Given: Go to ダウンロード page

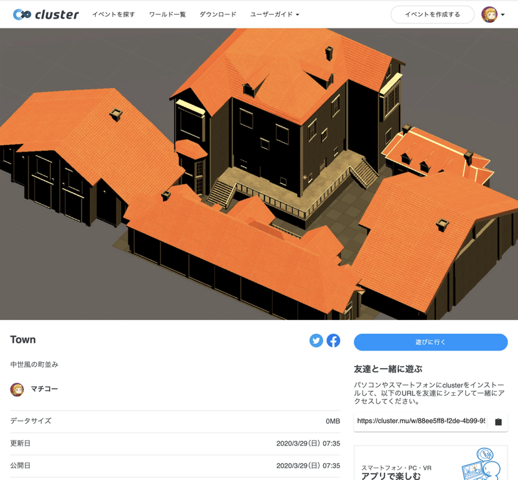Looking at the screenshot, I should 218,14.
